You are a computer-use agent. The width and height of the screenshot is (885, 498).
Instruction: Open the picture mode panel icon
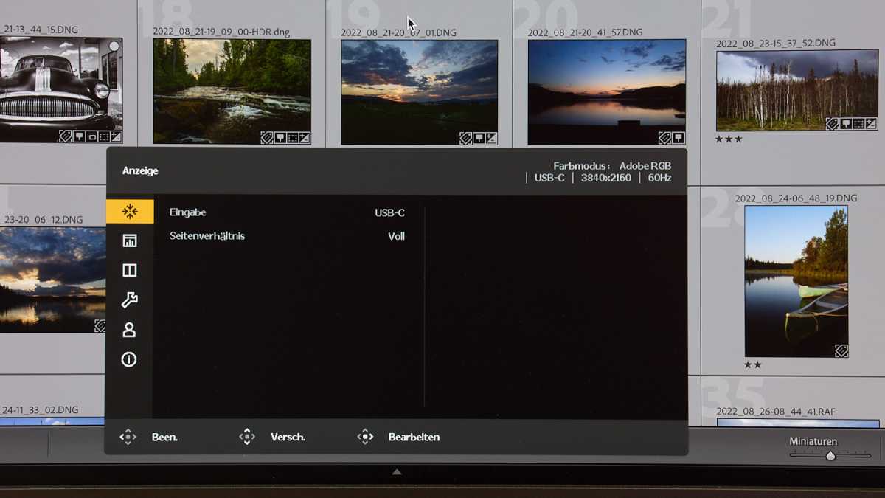click(130, 240)
